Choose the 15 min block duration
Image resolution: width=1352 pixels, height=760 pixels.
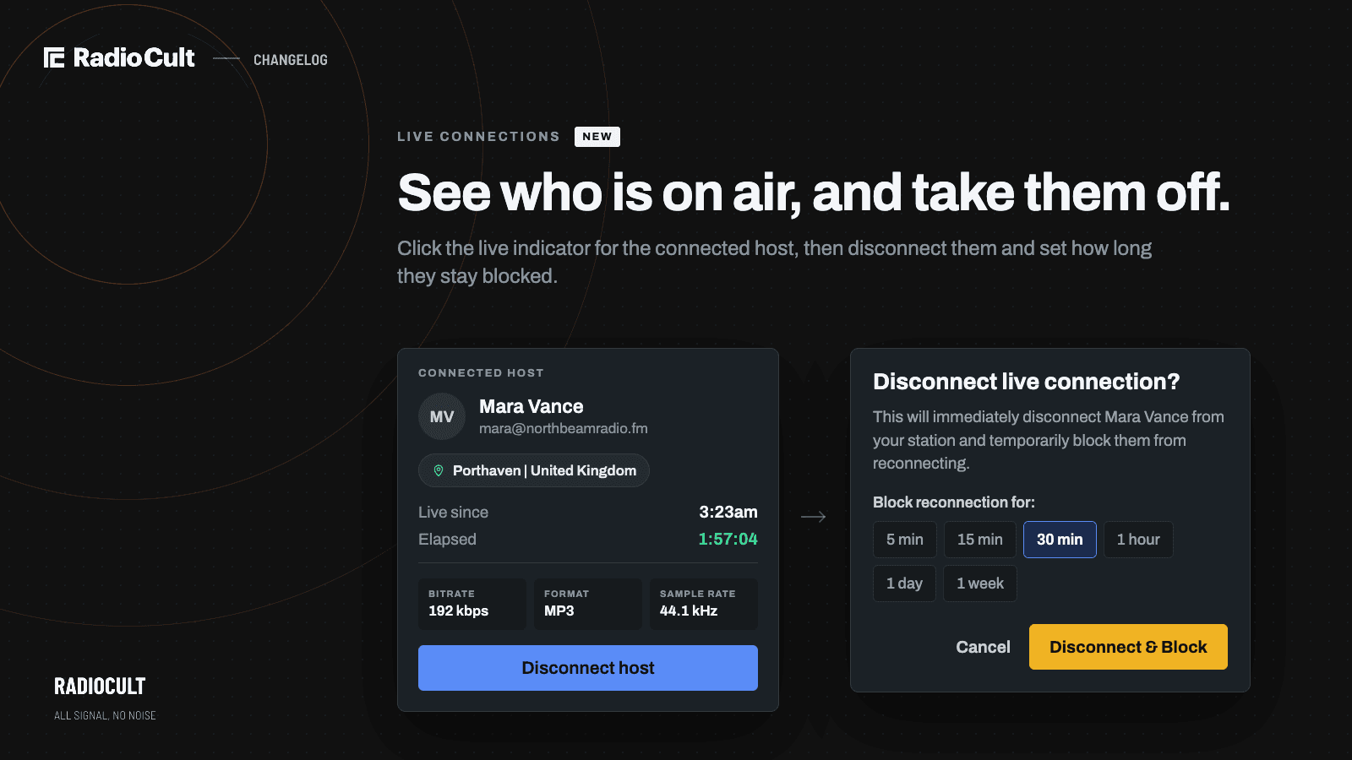(980, 540)
